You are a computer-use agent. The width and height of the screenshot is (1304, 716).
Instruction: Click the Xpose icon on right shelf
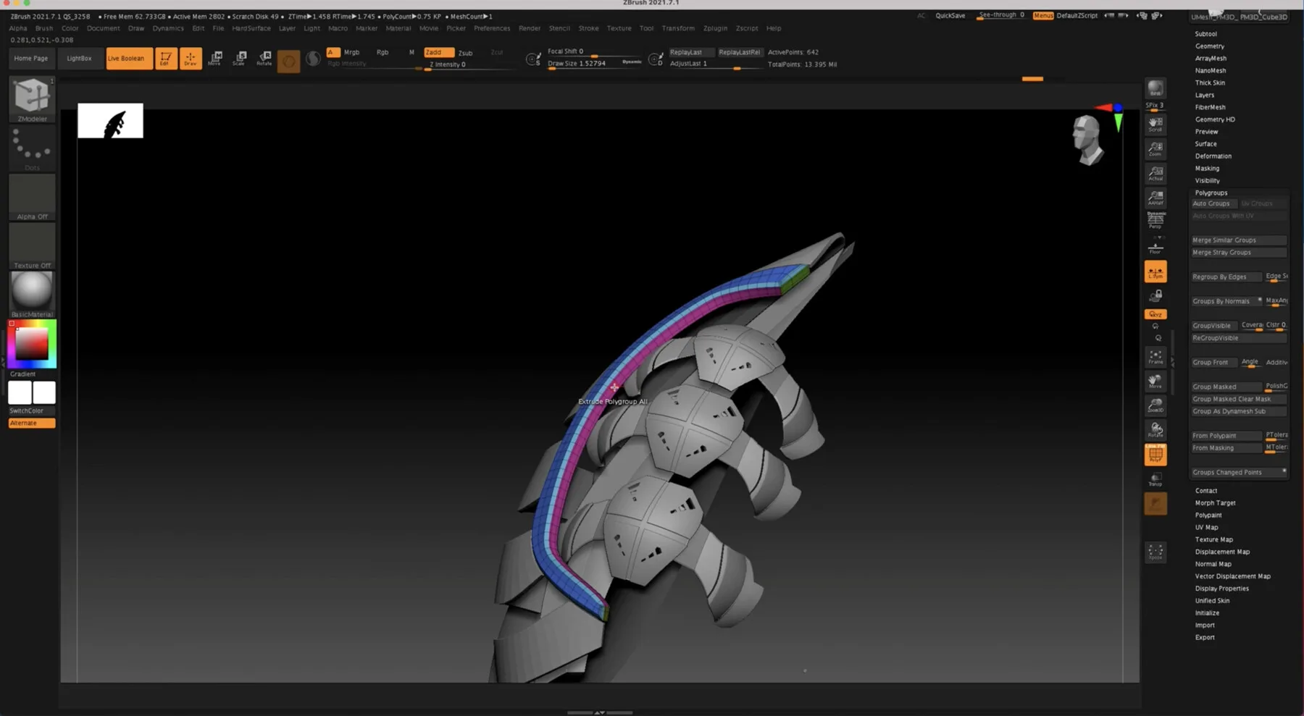[1155, 552]
